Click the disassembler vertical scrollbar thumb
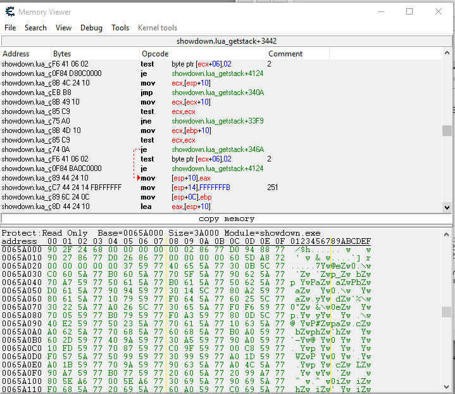This screenshot has height=394, width=455. pos(447,130)
